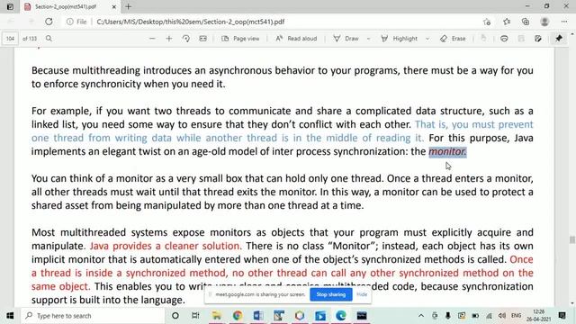Zoom in with the plus icon in the PDF toolbar

tap(169, 38)
